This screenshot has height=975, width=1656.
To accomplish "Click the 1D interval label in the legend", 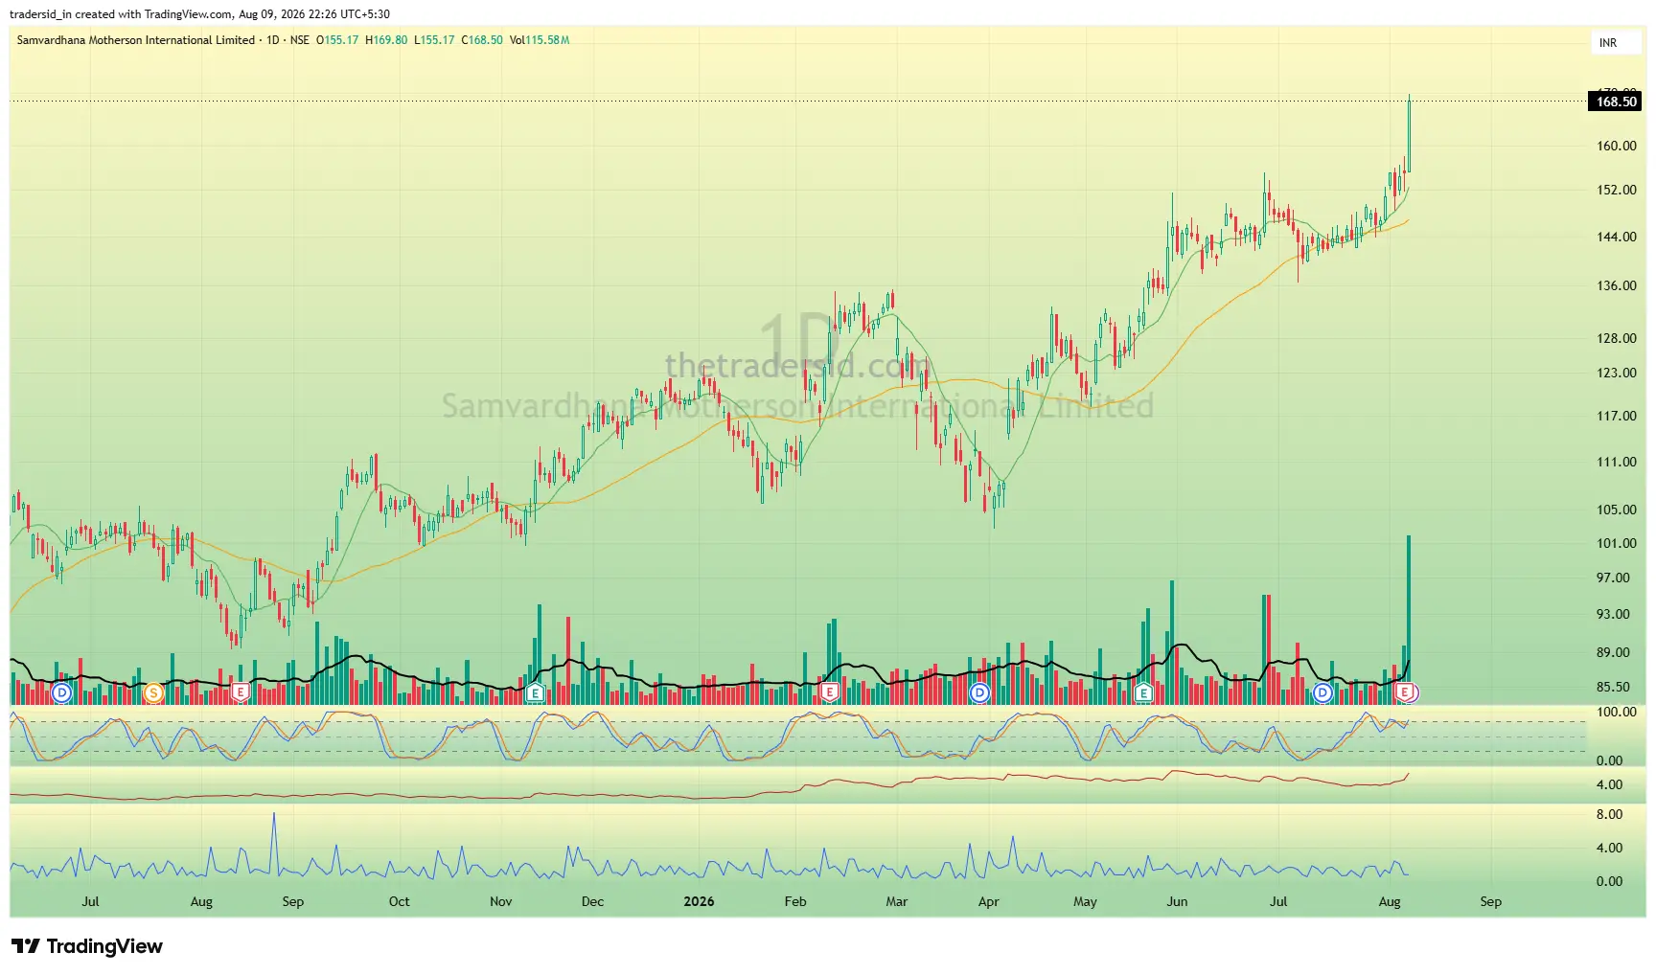I will (x=273, y=40).
